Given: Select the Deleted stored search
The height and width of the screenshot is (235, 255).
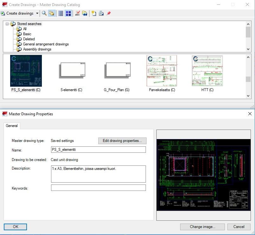Looking at the screenshot, I should coord(29,39).
